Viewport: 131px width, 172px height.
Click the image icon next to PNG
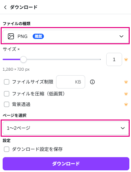[11, 36]
